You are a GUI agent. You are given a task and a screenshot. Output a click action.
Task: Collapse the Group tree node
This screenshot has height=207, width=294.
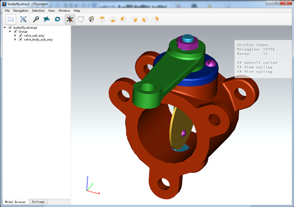(x=10, y=31)
